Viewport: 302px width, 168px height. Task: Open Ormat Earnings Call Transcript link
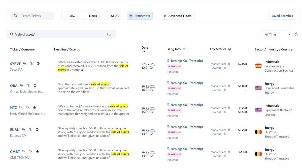coord(186,83)
